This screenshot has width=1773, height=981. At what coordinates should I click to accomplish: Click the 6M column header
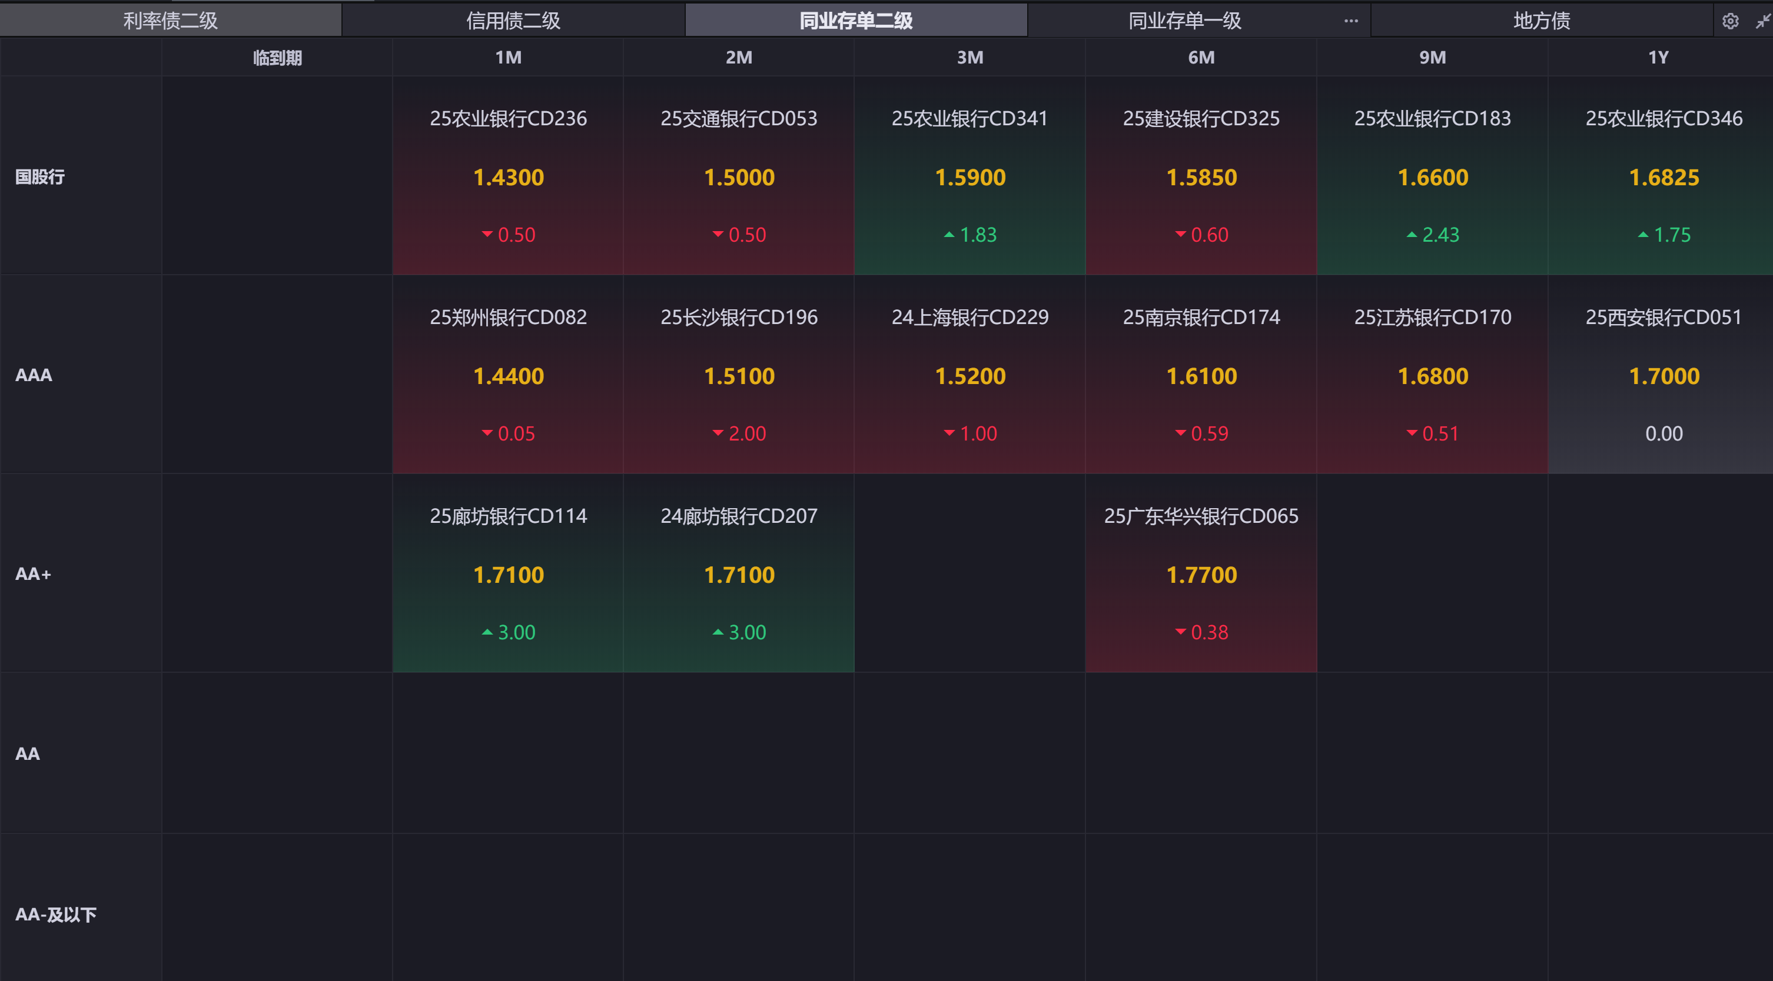coord(1201,57)
